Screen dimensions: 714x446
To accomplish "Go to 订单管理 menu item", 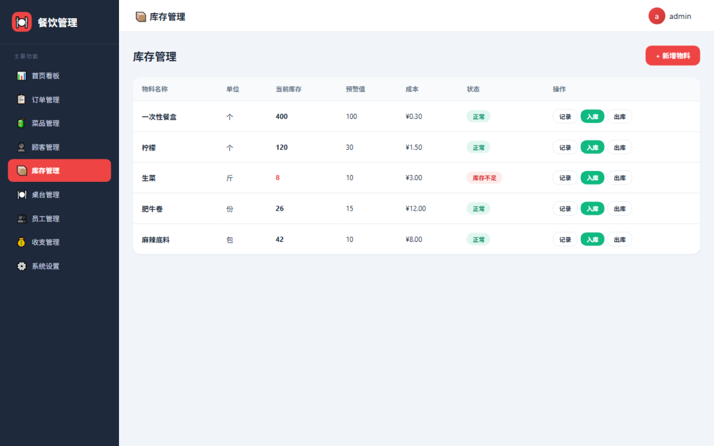I will [59, 100].
